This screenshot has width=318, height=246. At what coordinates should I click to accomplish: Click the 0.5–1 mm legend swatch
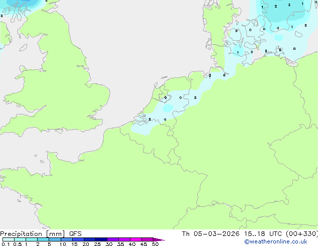pos(20,239)
